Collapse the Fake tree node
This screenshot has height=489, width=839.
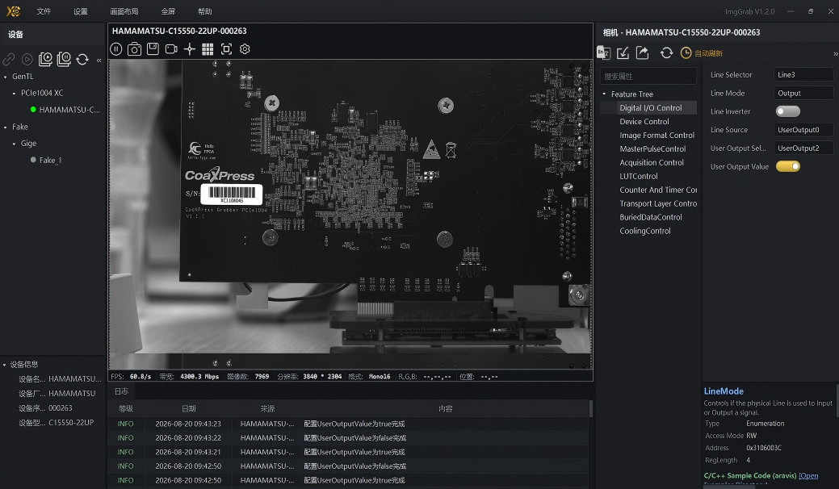pos(6,127)
